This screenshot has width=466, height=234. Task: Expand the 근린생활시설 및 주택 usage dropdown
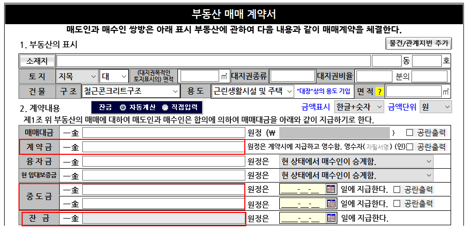253,91
